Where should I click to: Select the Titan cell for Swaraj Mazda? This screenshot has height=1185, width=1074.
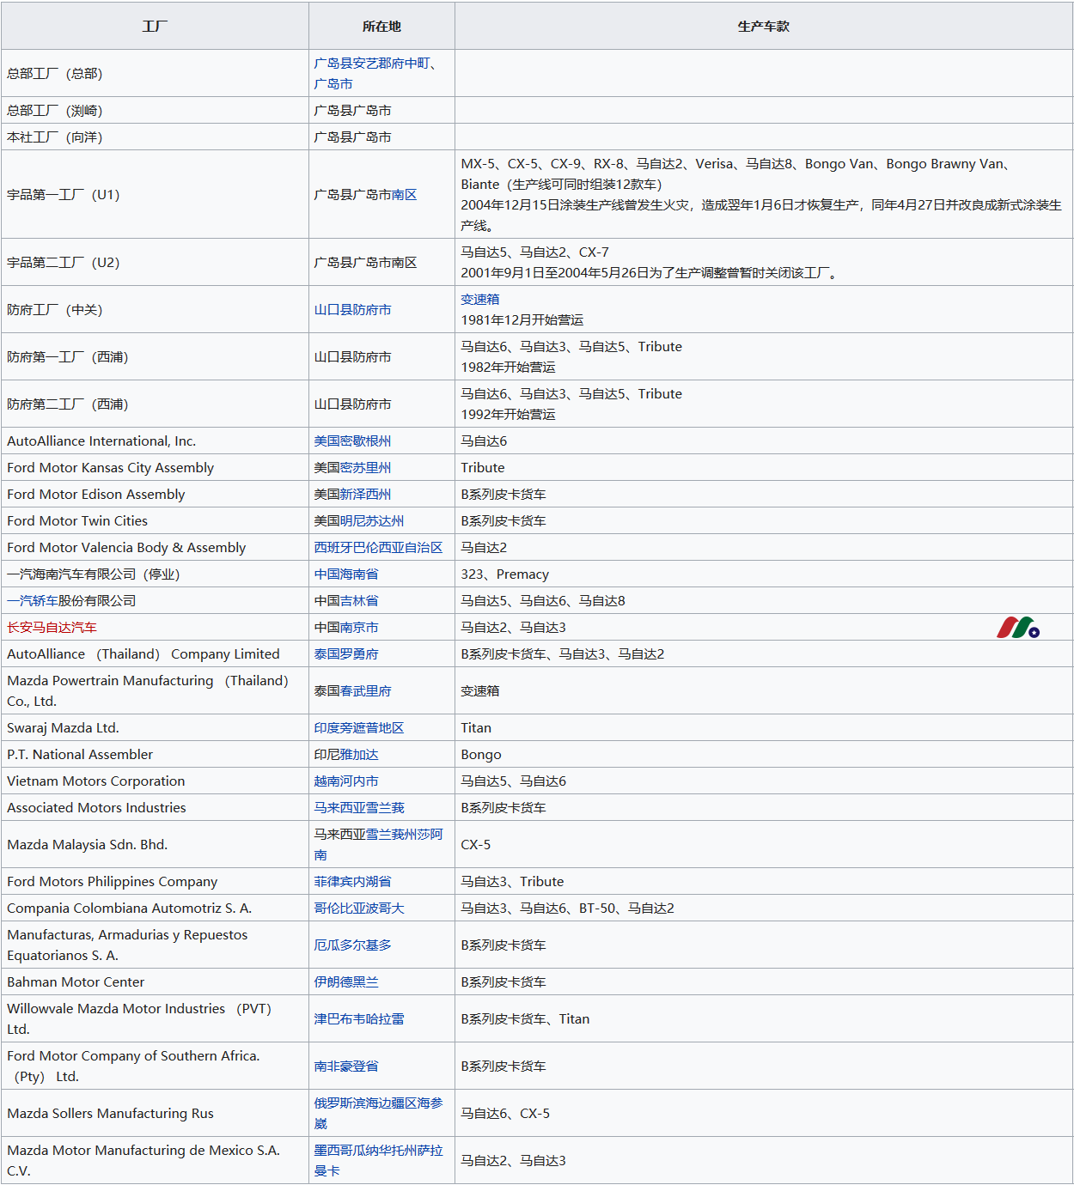(764, 728)
